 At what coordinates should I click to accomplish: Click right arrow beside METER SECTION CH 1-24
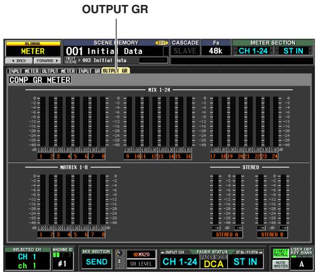pos(272,51)
